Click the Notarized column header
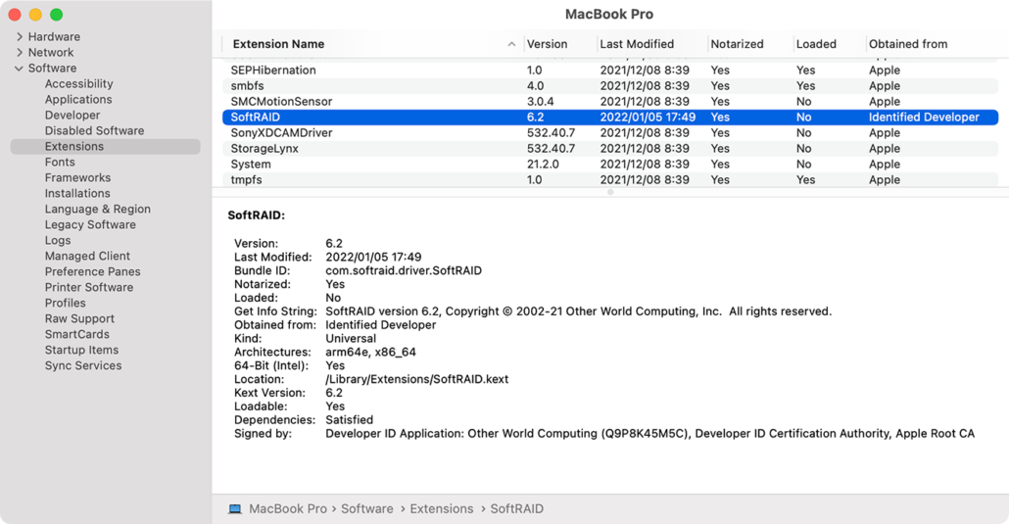The width and height of the screenshot is (1009, 524). pos(737,44)
